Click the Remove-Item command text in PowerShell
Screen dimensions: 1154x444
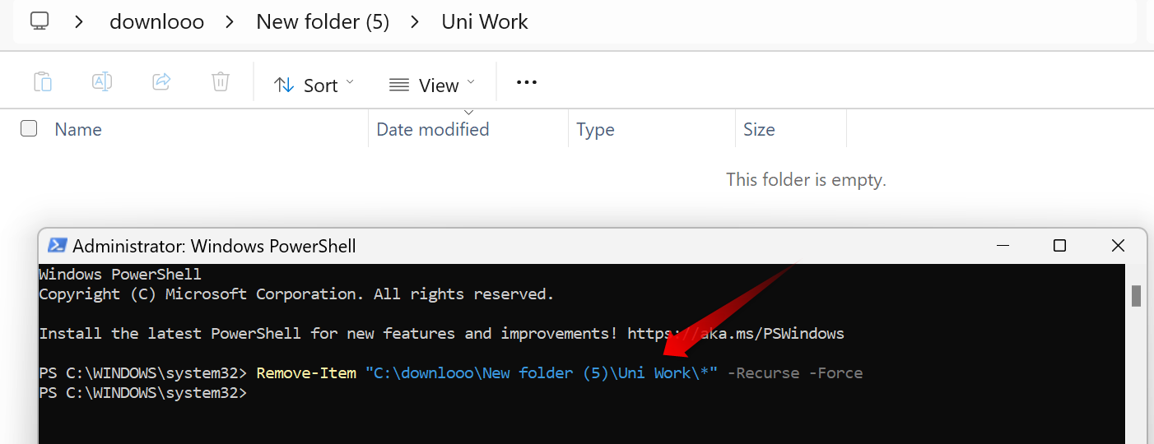(x=306, y=373)
